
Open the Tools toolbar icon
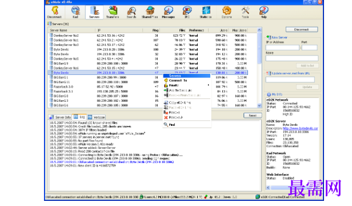pos(245,12)
